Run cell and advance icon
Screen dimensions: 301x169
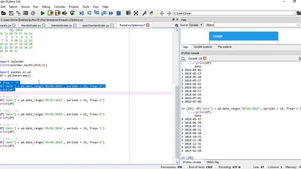pos(57,13)
